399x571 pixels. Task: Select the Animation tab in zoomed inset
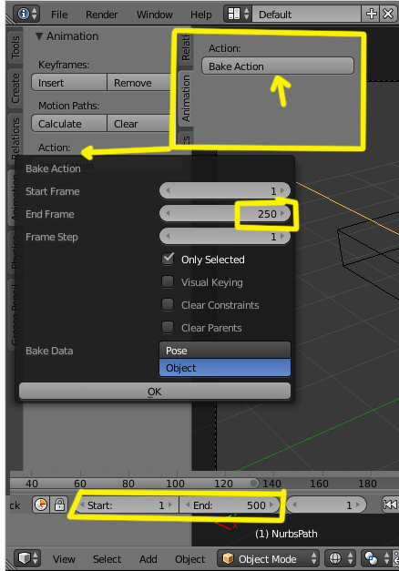(x=186, y=98)
